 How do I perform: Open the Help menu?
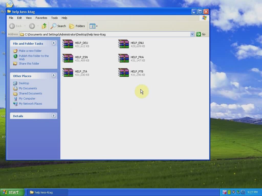point(64,18)
